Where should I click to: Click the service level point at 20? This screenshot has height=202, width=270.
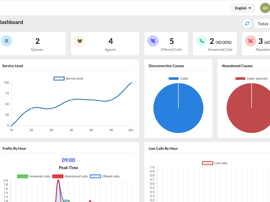point(31,108)
